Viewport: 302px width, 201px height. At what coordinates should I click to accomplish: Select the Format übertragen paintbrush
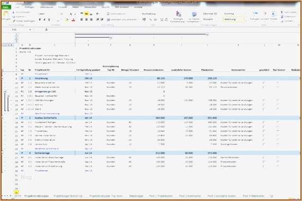(x=13, y=21)
